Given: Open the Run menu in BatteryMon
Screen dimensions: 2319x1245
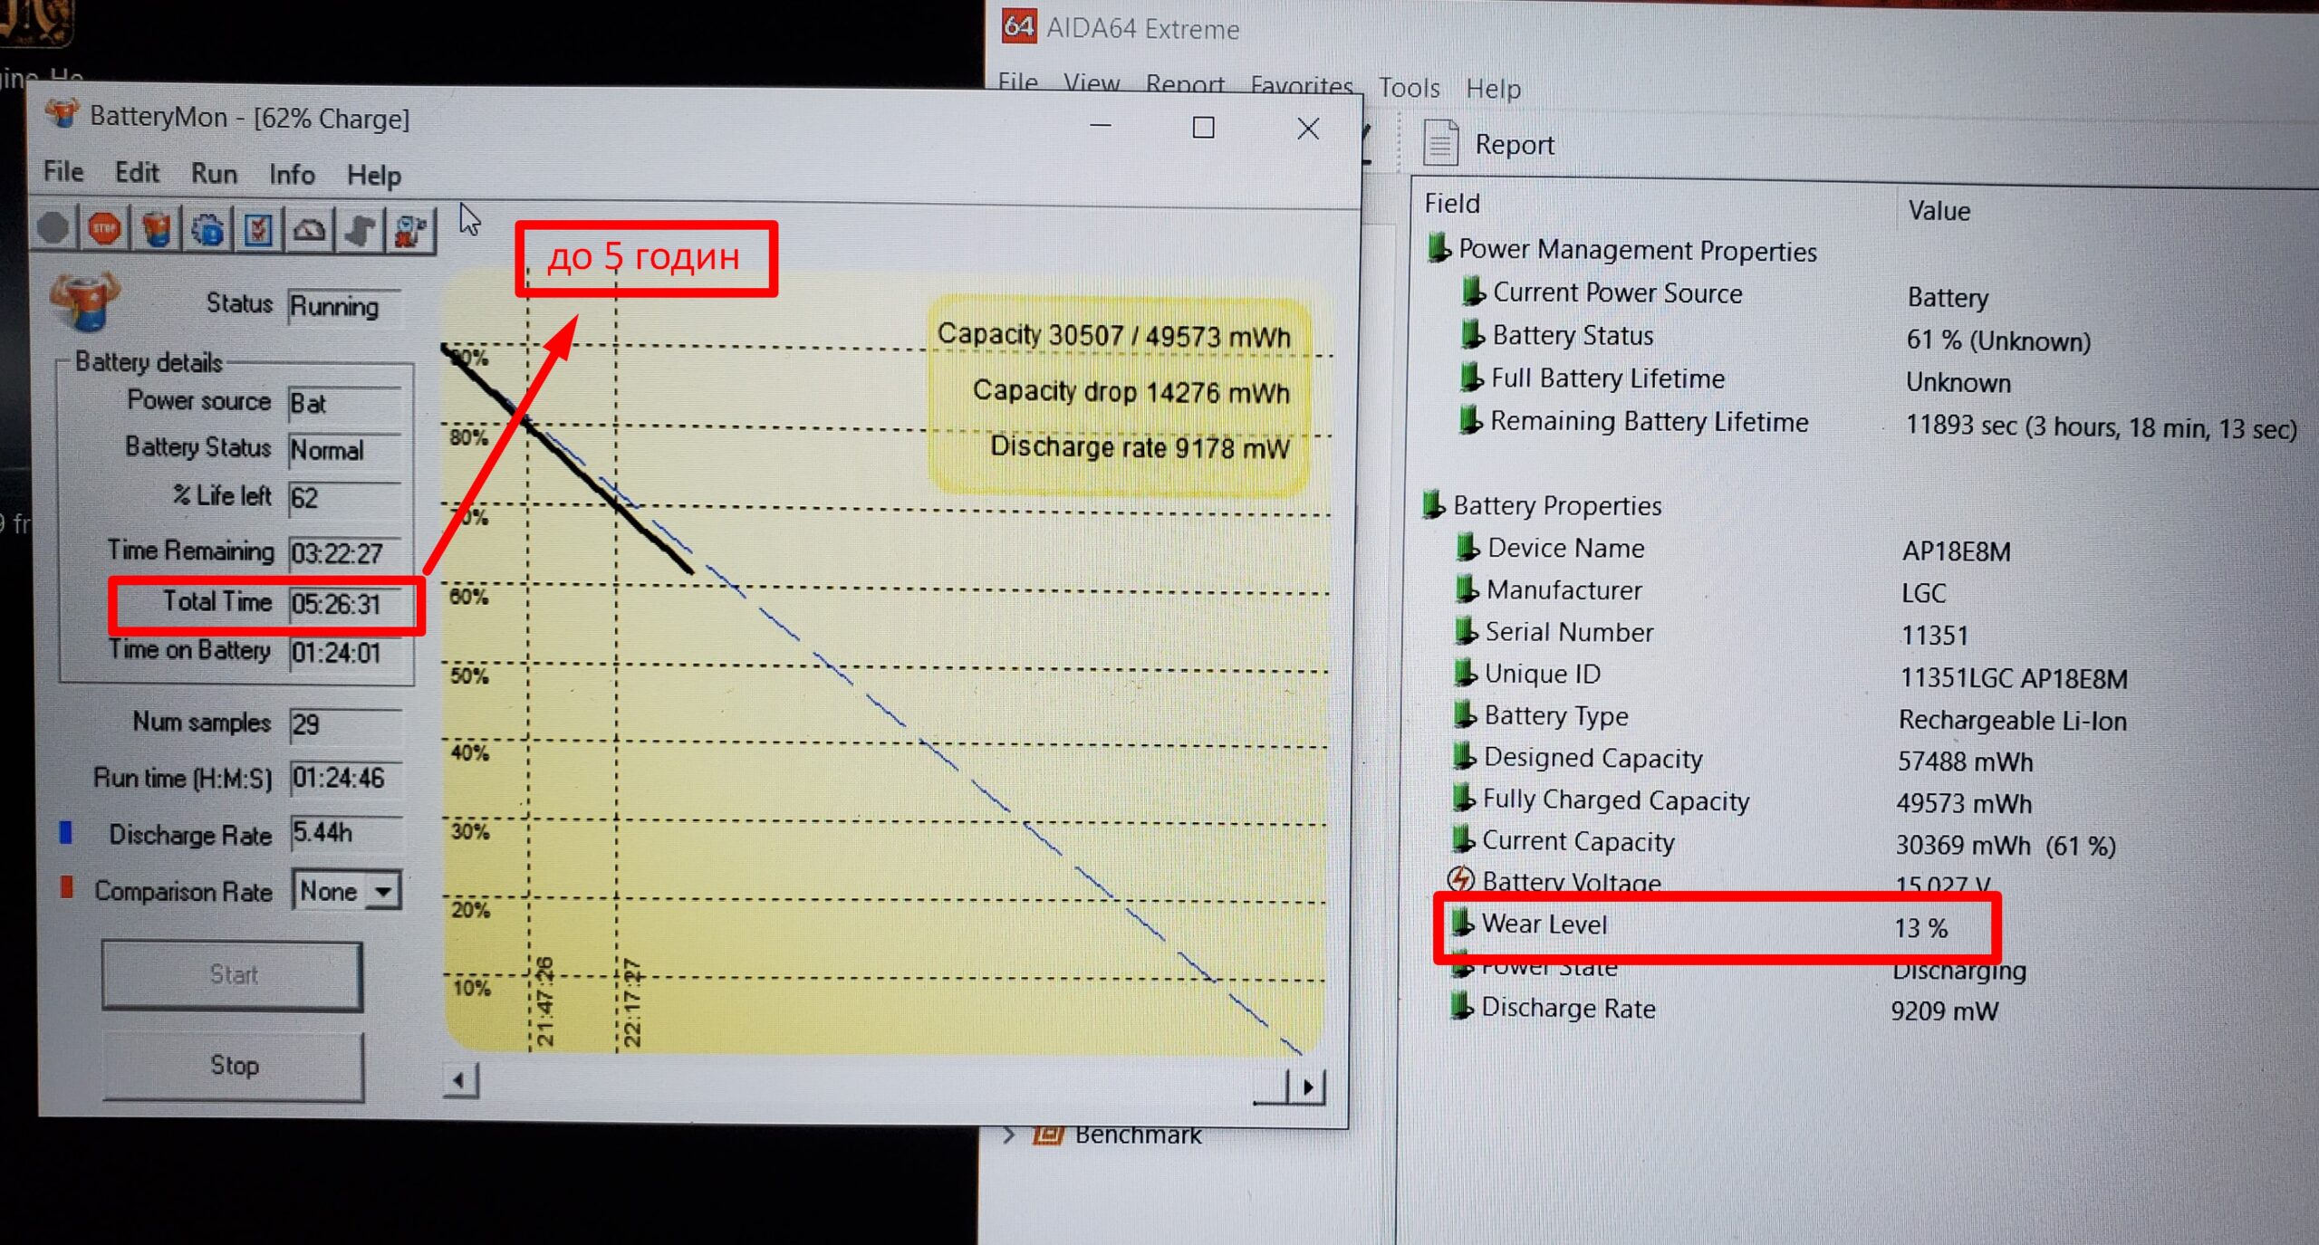Looking at the screenshot, I should [x=214, y=173].
